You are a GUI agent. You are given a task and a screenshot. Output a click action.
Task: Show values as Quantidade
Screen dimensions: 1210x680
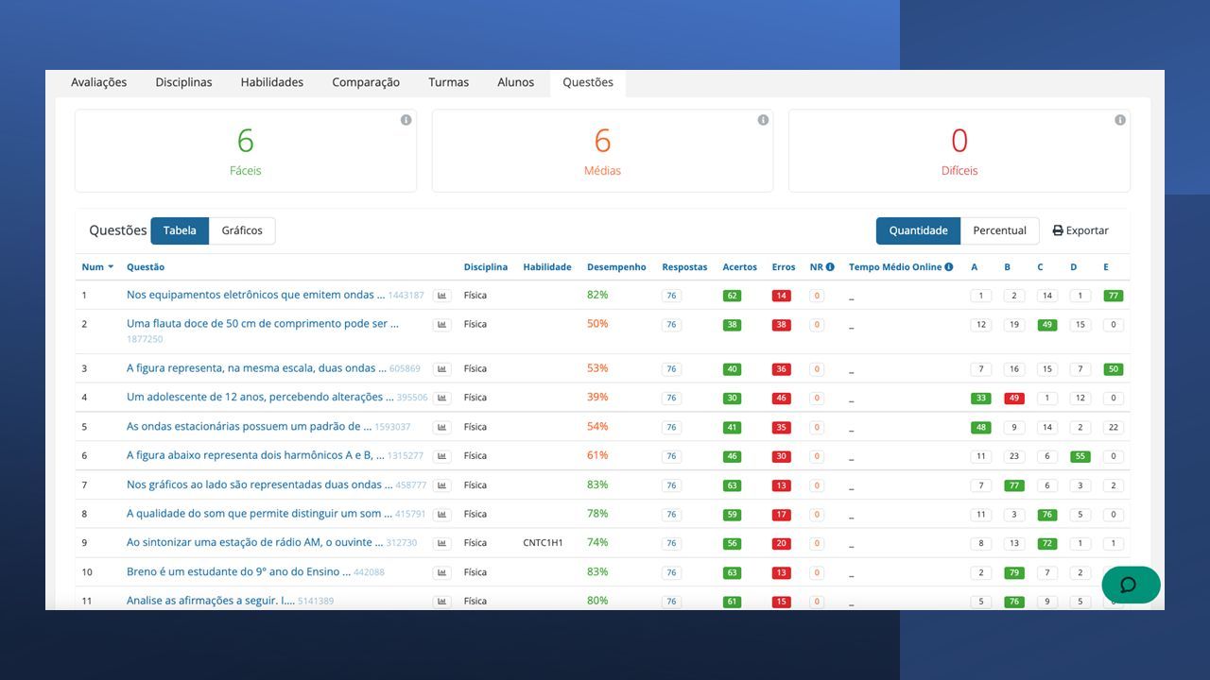(918, 230)
